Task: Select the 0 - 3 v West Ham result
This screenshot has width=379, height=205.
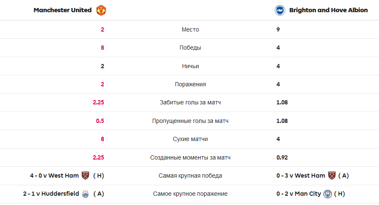Action: pyautogui.click(x=301, y=176)
